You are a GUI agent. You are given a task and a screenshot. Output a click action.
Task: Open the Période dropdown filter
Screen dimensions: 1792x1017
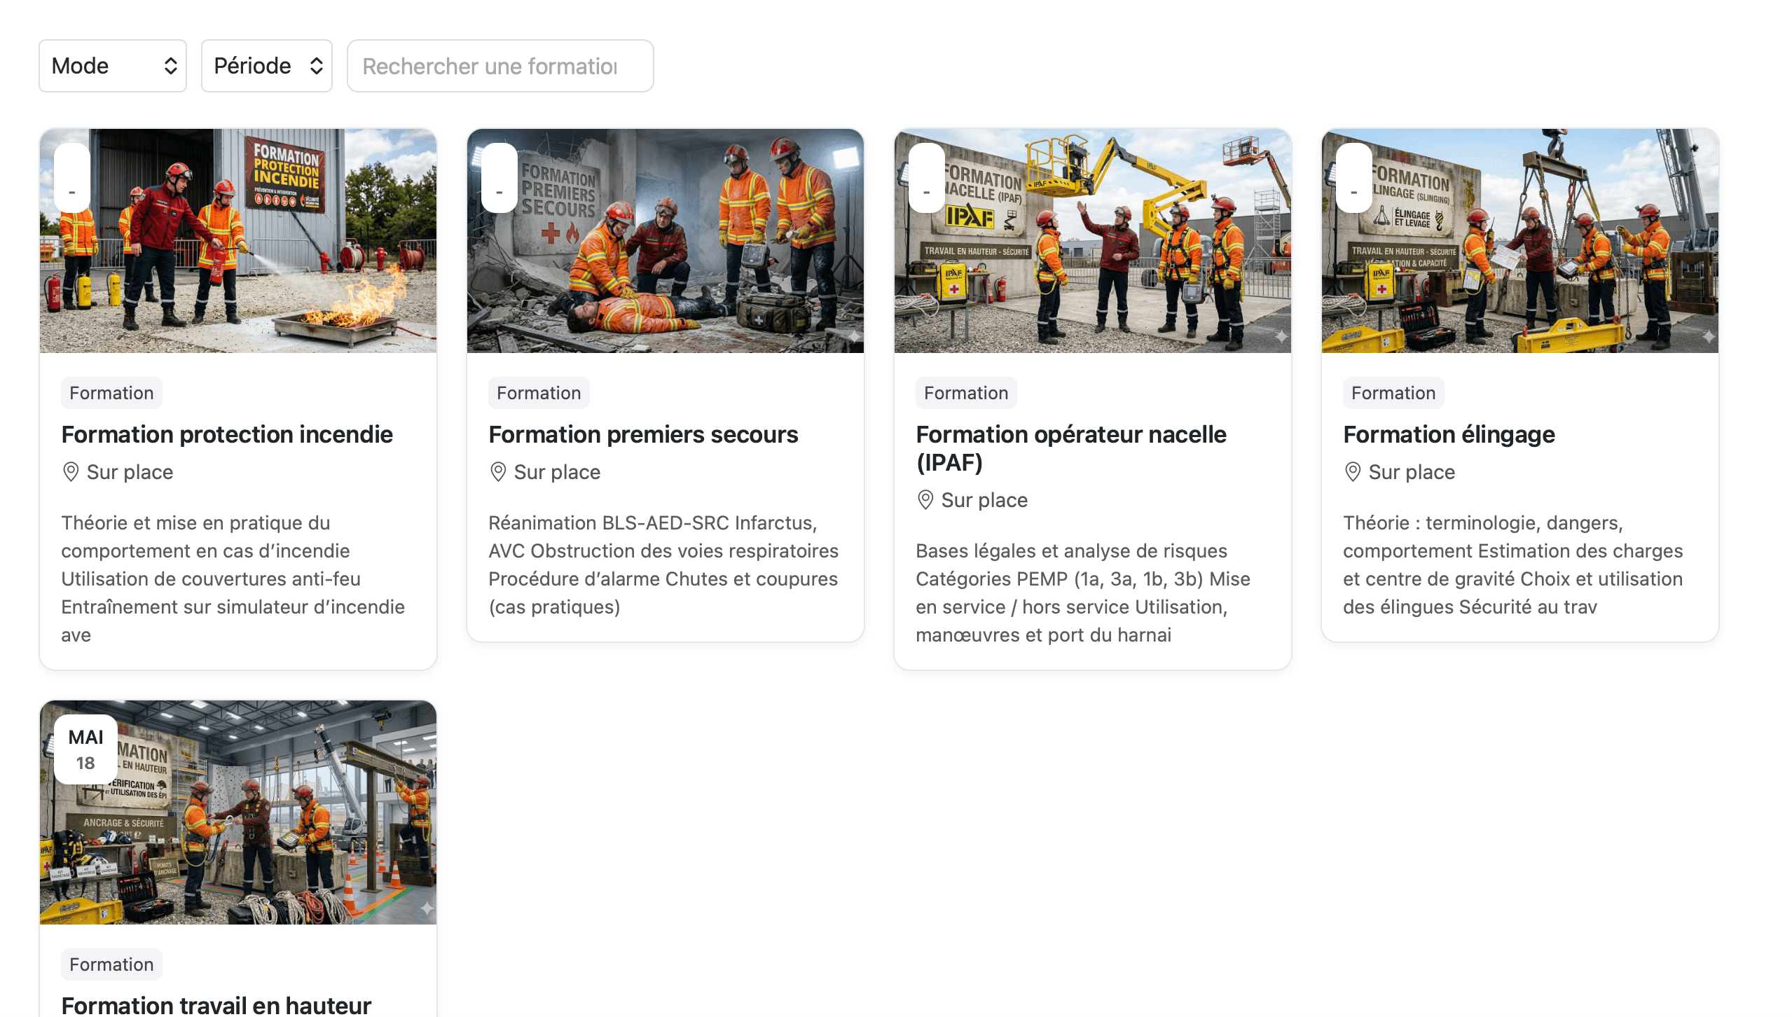point(266,66)
